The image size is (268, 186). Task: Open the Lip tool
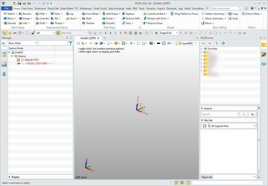[70, 14]
